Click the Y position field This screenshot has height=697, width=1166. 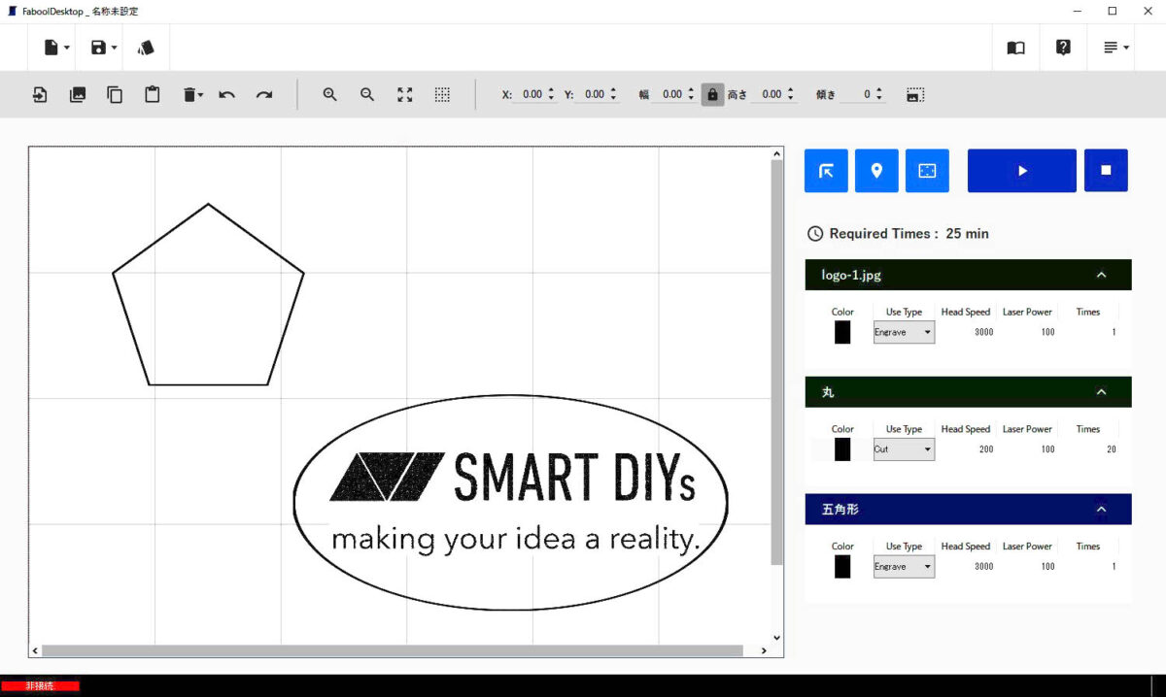click(x=593, y=94)
